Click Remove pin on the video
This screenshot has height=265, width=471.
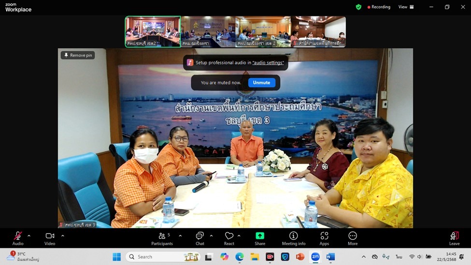pos(78,55)
